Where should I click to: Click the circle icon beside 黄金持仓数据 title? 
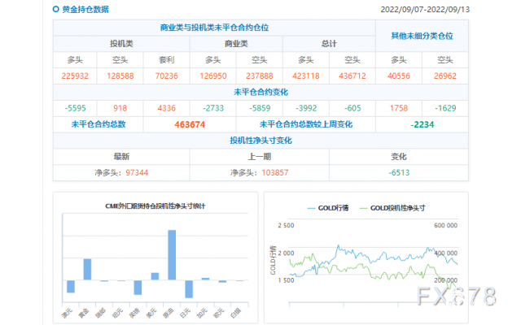click(55, 10)
